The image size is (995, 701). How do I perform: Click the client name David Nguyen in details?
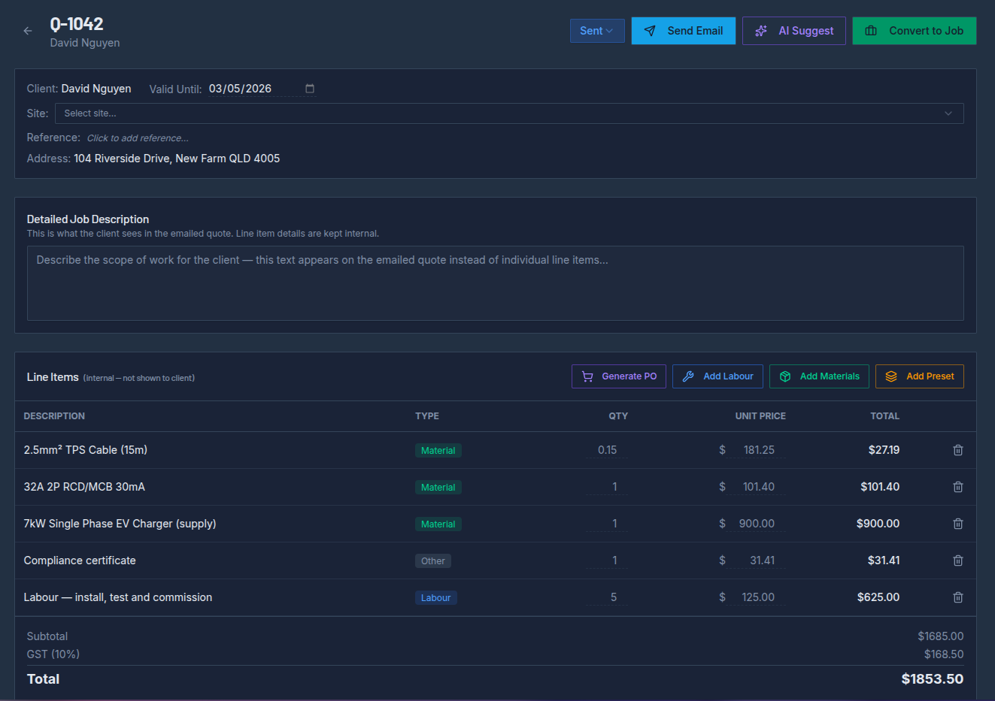pyautogui.click(x=96, y=89)
